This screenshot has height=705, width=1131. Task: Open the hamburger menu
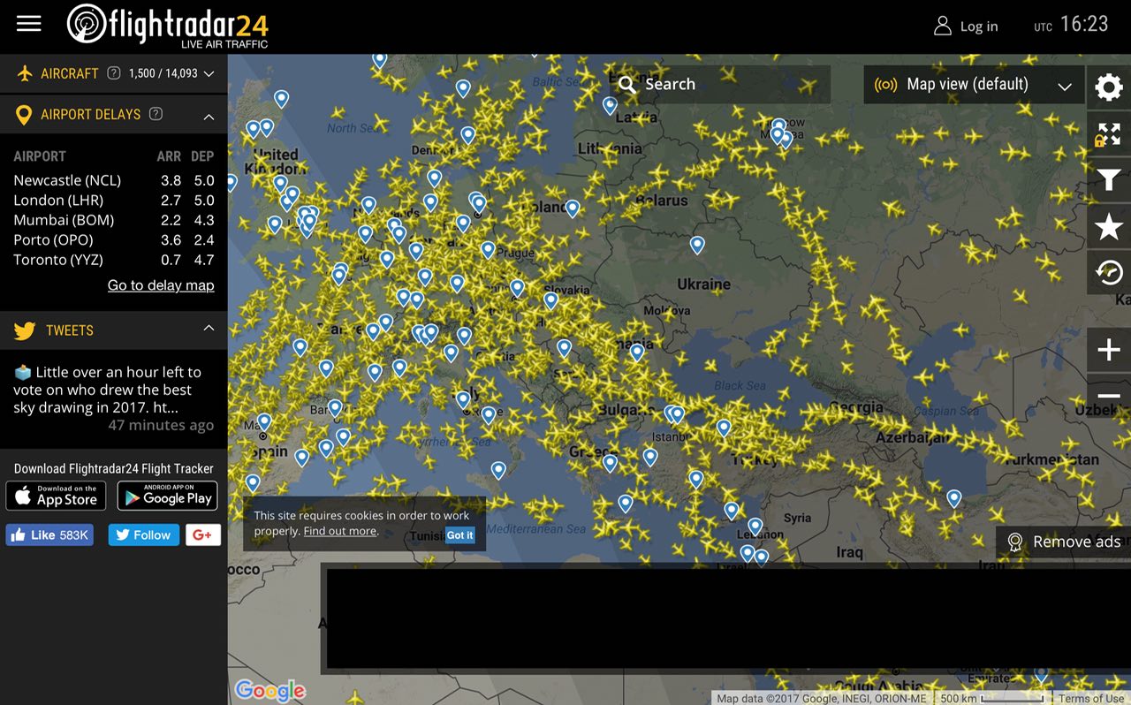pos(29,24)
